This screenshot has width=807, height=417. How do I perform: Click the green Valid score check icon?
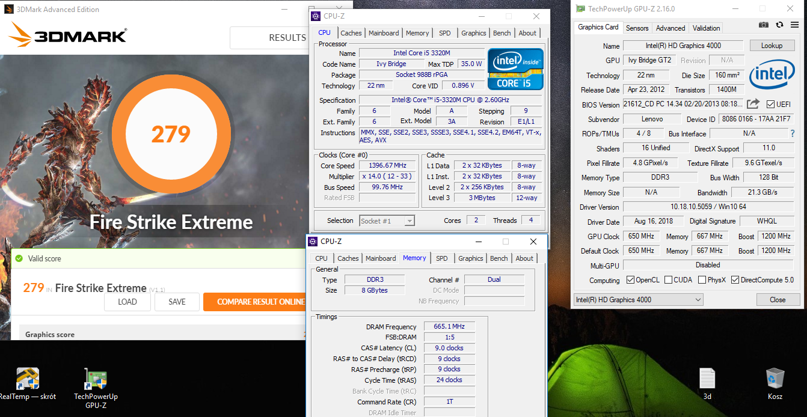point(19,258)
